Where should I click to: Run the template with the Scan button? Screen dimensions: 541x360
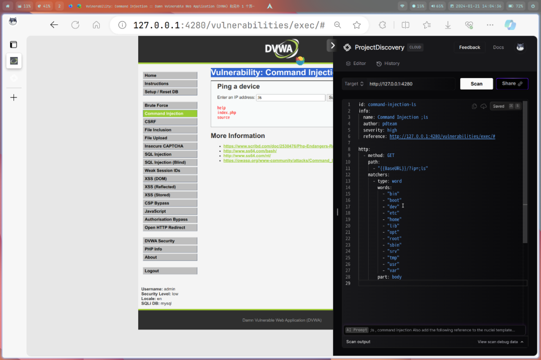[476, 83]
